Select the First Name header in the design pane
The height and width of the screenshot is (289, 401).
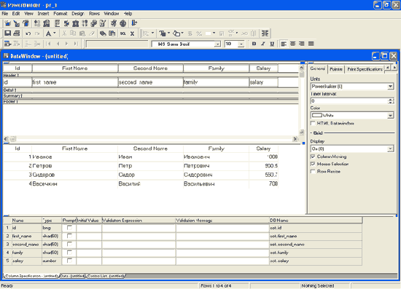point(74,68)
